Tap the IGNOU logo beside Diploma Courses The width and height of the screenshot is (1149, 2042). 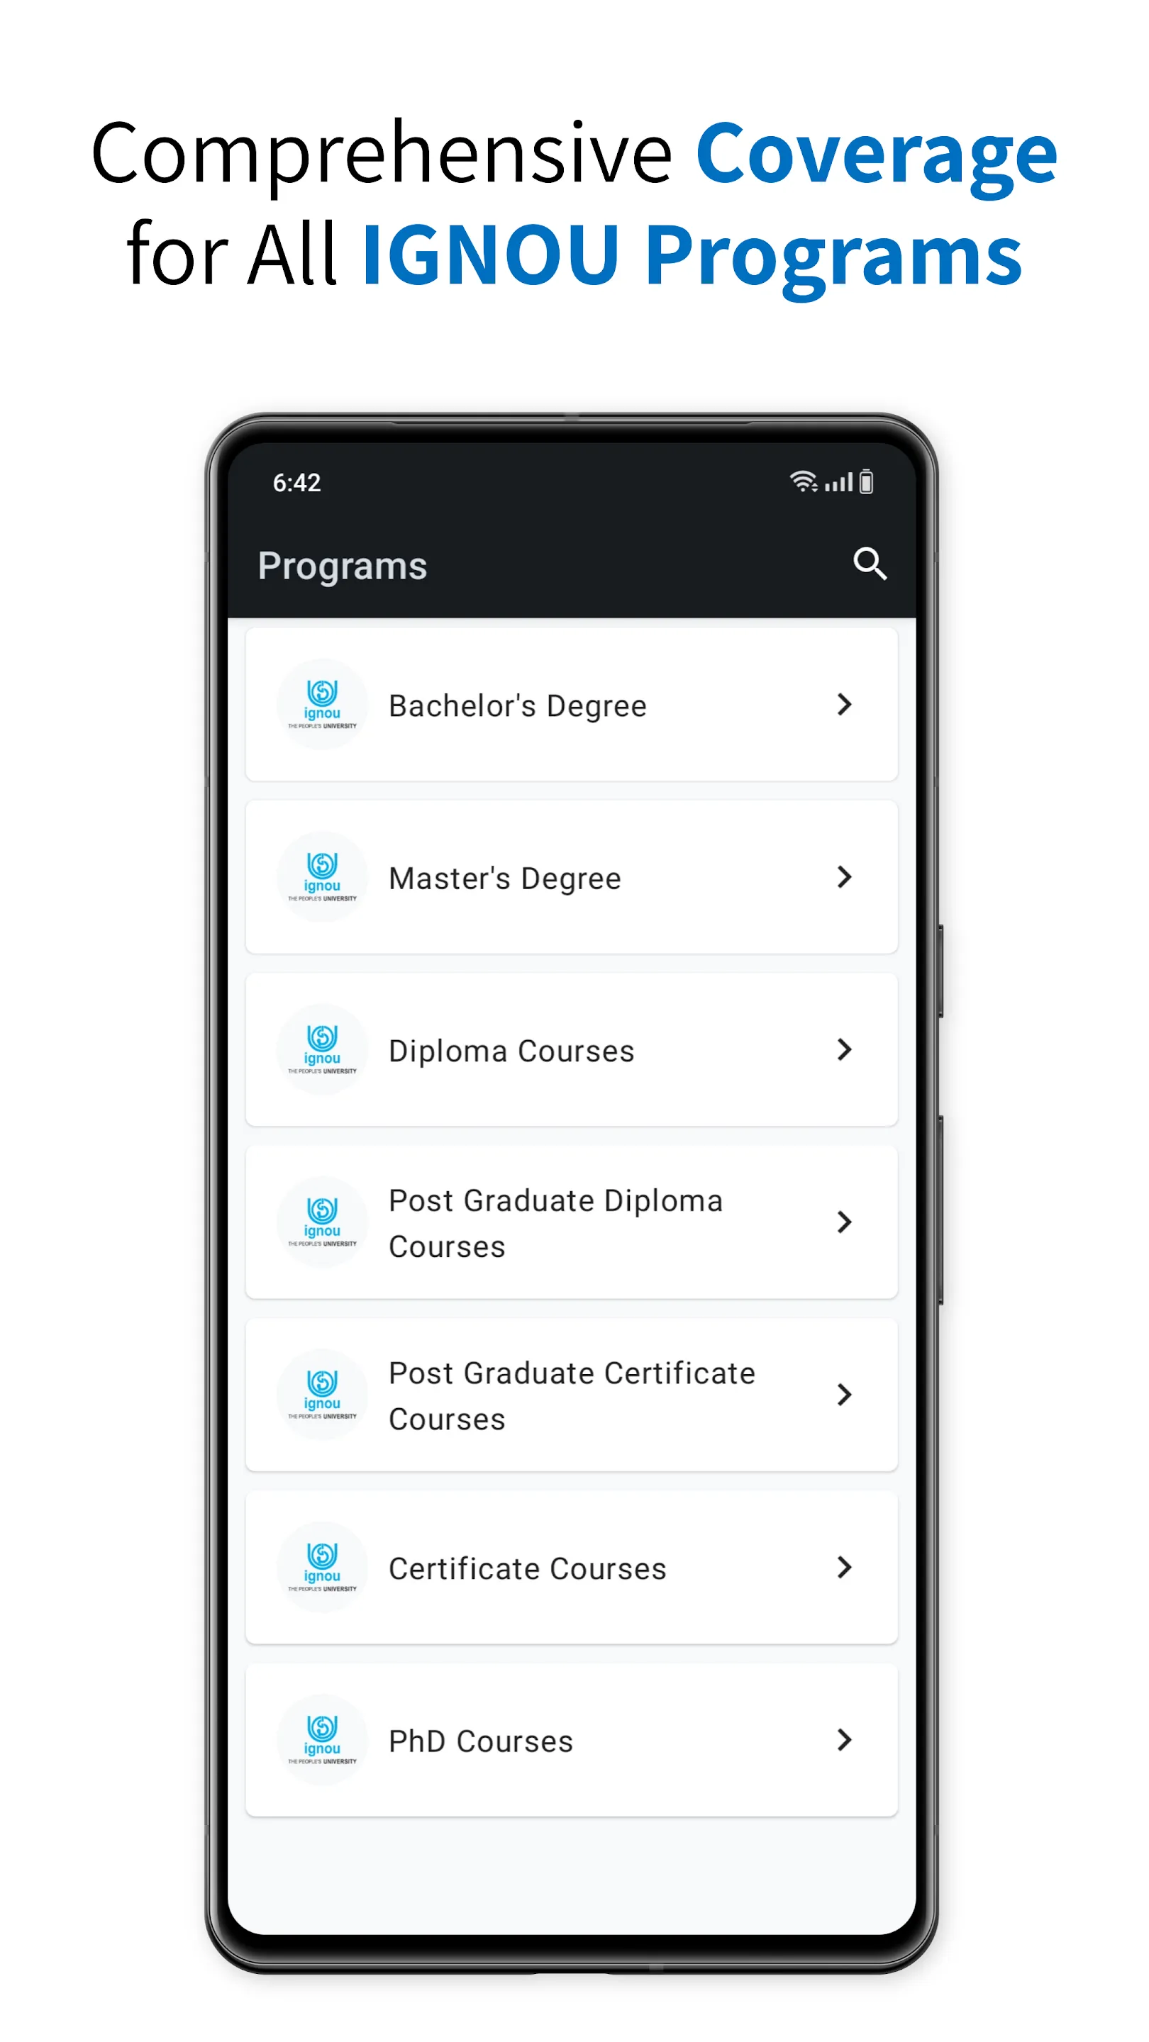click(322, 1049)
